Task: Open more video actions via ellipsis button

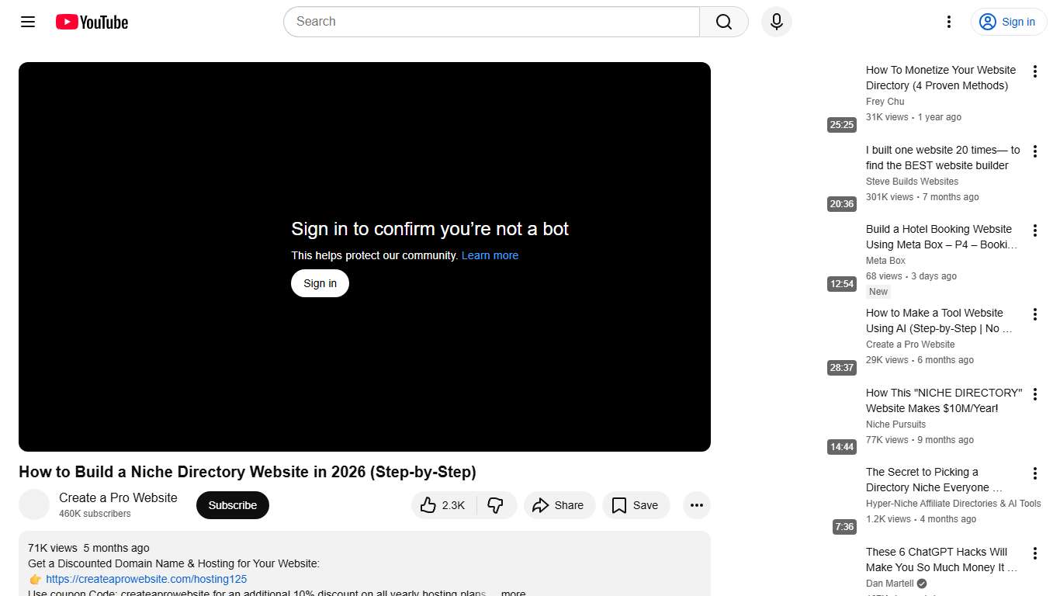Action: pos(696,504)
